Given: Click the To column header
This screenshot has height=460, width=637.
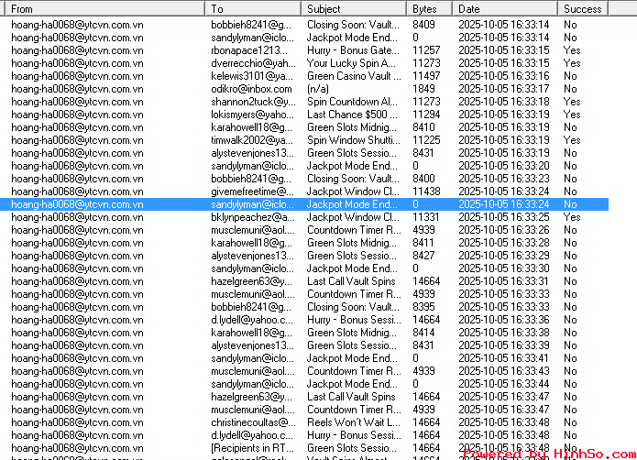Looking at the screenshot, I should (x=252, y=8).
